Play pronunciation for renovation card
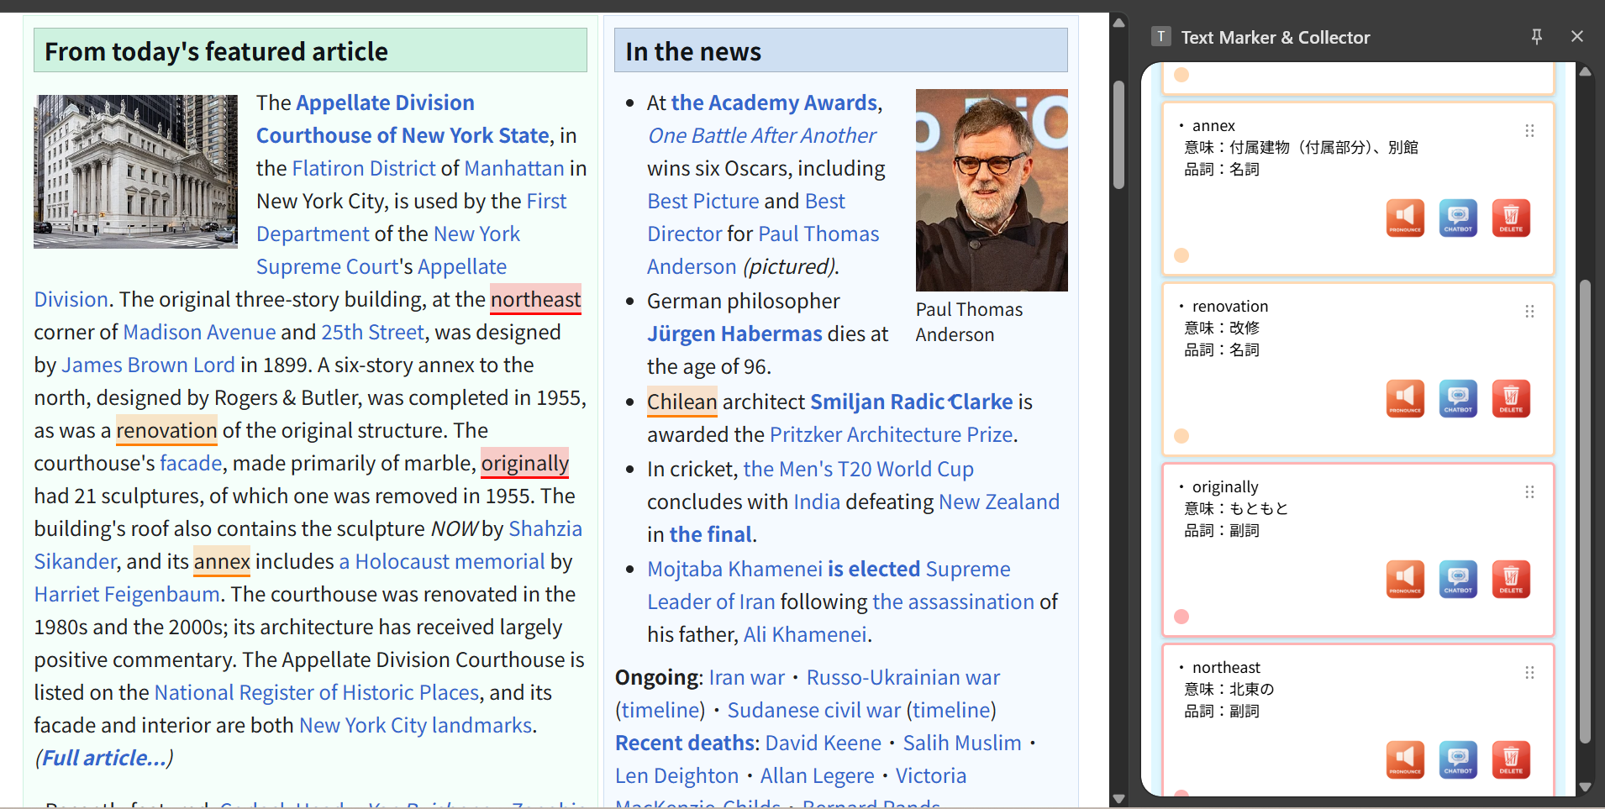This screenshot has height=809, width=1605. click(x=1404, y=399)
